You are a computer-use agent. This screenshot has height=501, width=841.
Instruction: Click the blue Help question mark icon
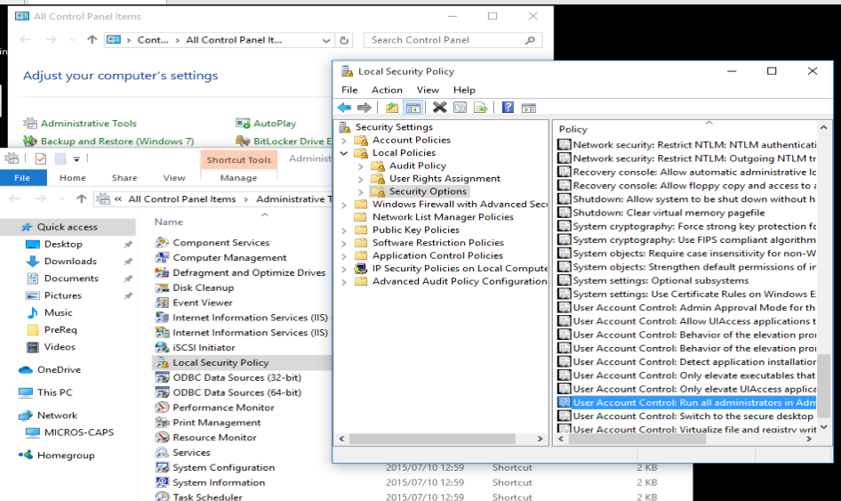pos(508,108)
